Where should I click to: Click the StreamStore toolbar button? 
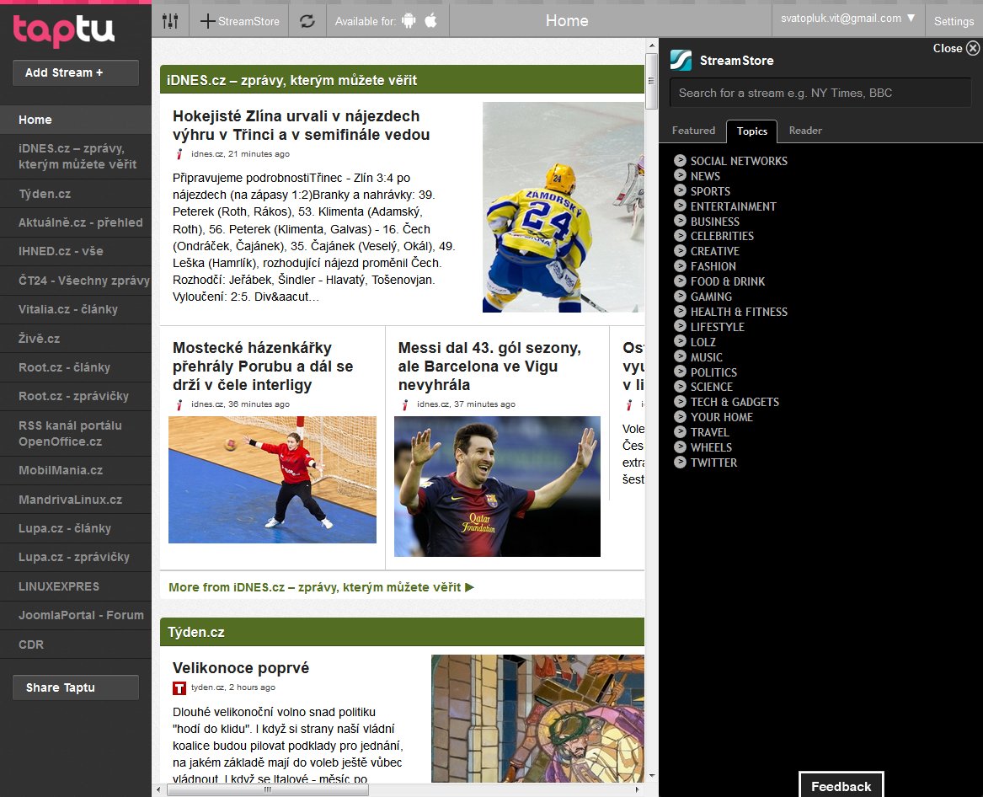[x=239, y=21]
